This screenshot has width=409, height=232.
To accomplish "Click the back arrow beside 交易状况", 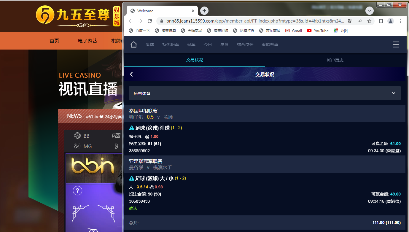I will pyautogui.click(x=131, y=74).
